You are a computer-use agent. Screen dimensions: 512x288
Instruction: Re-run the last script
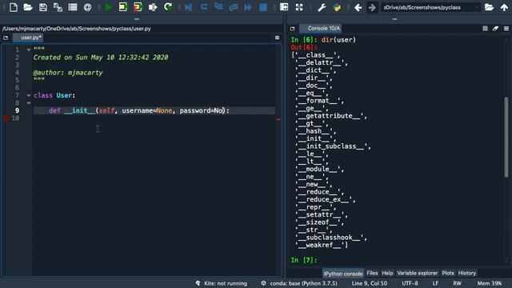[168, 7]
